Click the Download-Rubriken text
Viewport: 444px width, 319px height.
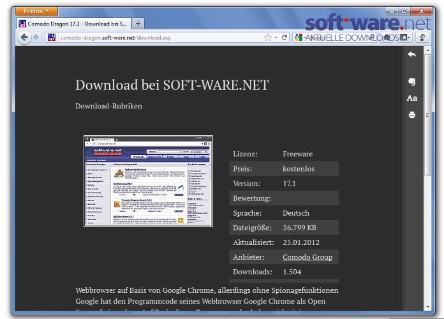(x=108, y=106)
